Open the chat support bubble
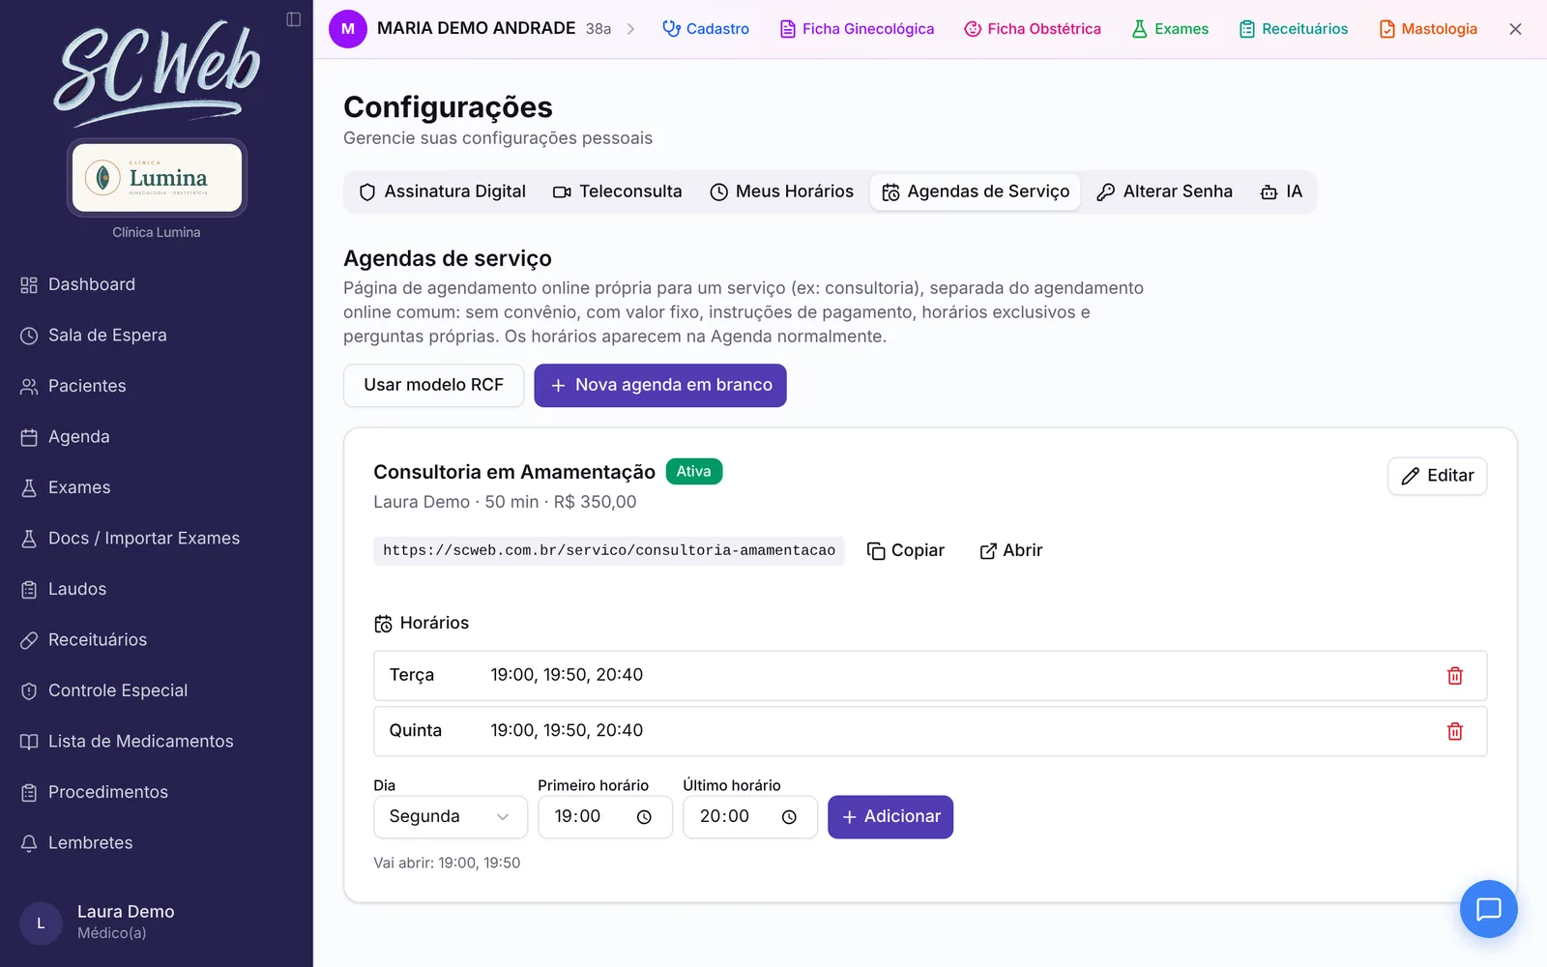The width and height of the screenshot is (1547, 967). [x=1488, y=909]
